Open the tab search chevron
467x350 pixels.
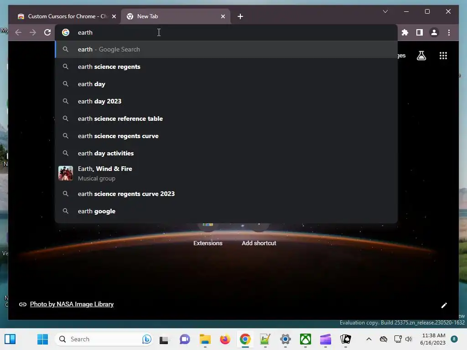(x=385, y=11)
